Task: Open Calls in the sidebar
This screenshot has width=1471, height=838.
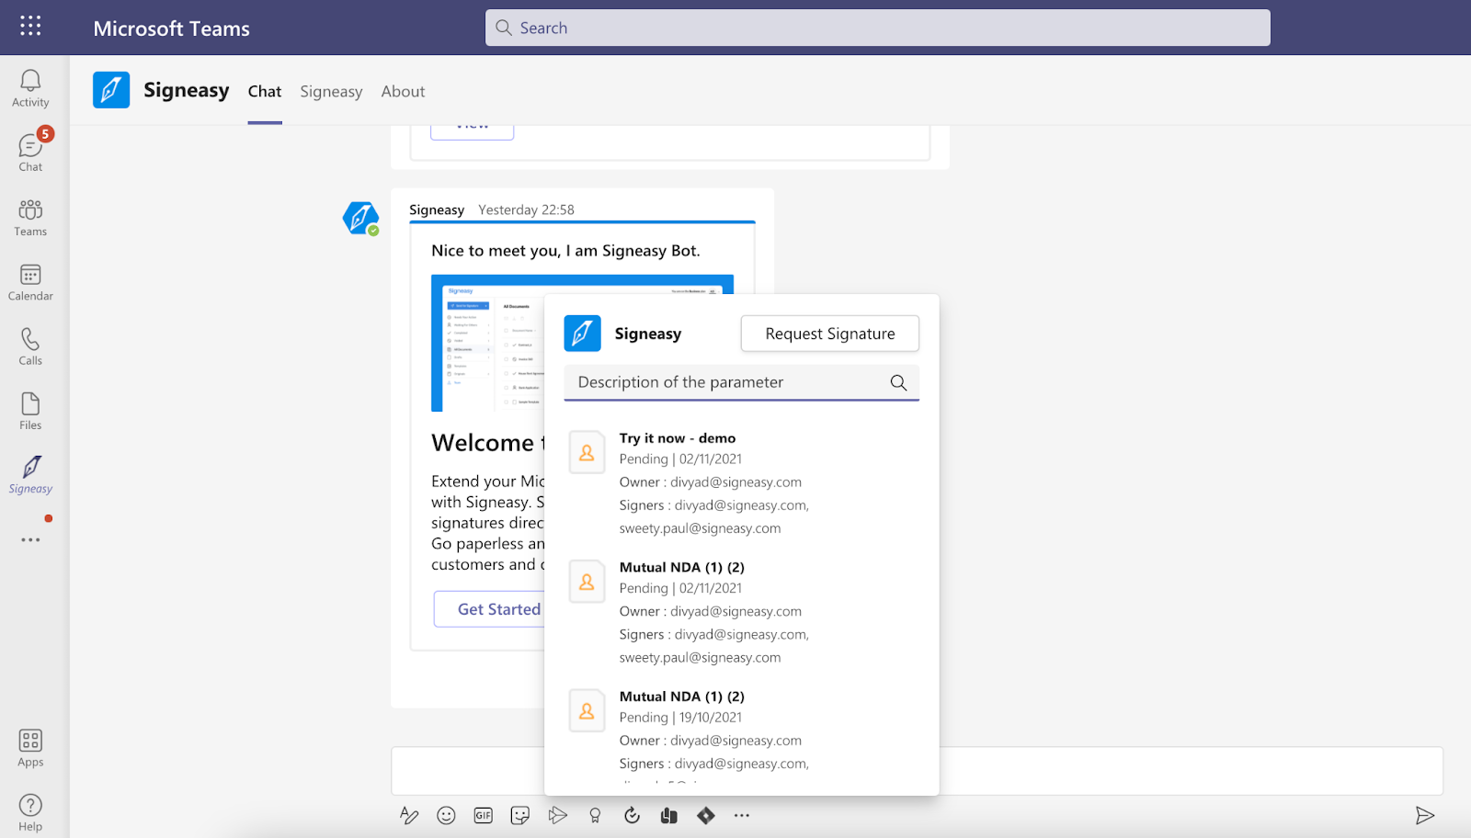Action: click(30, 346)
